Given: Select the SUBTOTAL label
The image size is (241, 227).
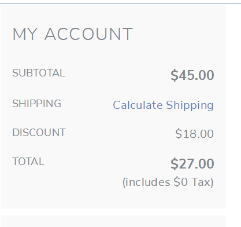Looking at the screenshot, I should pyautogui.click(x=39, y=73).
